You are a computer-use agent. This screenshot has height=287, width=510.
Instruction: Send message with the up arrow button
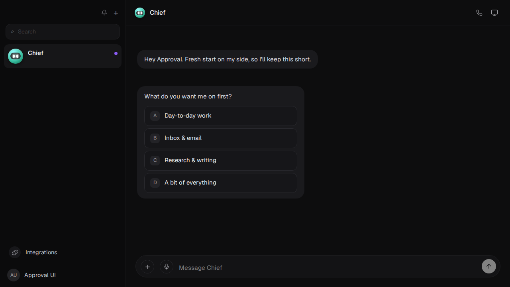489,266
